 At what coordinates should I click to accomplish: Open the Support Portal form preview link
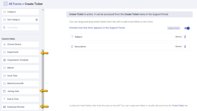coord(97,28)
